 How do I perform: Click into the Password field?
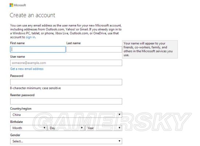(x=66, y=82)
